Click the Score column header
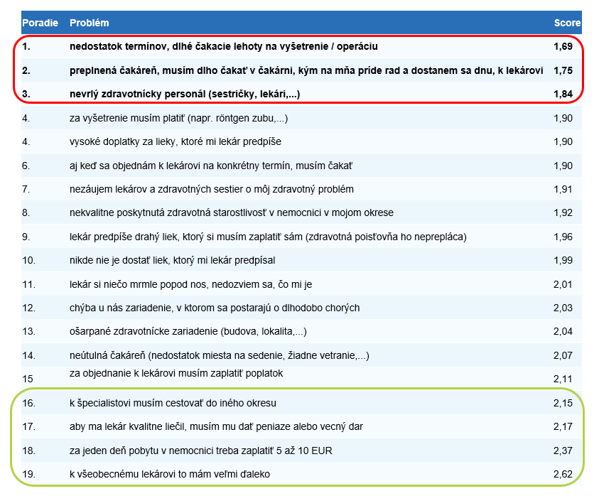Viewport: 599px width, 496px height. 567,23
